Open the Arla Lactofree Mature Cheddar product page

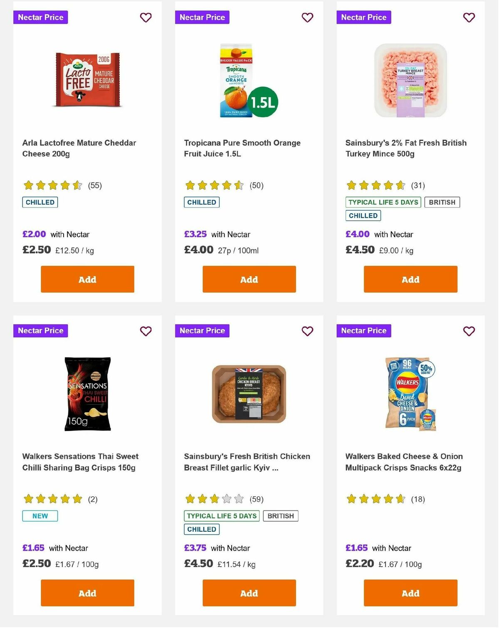(79, 148)
